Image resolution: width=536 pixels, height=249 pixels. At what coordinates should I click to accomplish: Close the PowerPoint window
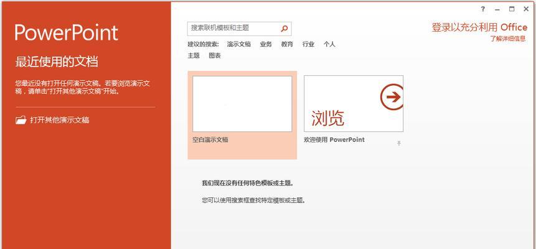(x=526, y=9)
